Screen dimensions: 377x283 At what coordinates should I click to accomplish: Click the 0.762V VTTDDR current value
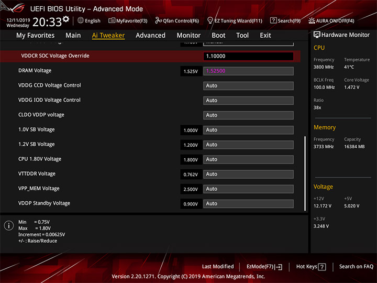[x=191, y=175]
